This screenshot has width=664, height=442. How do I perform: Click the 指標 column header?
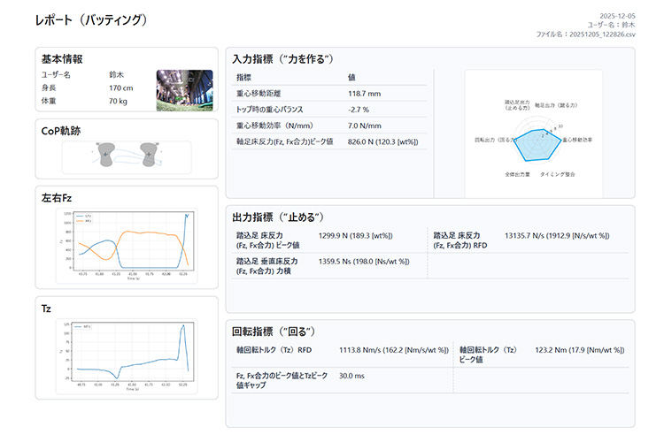tap(244, 78)
